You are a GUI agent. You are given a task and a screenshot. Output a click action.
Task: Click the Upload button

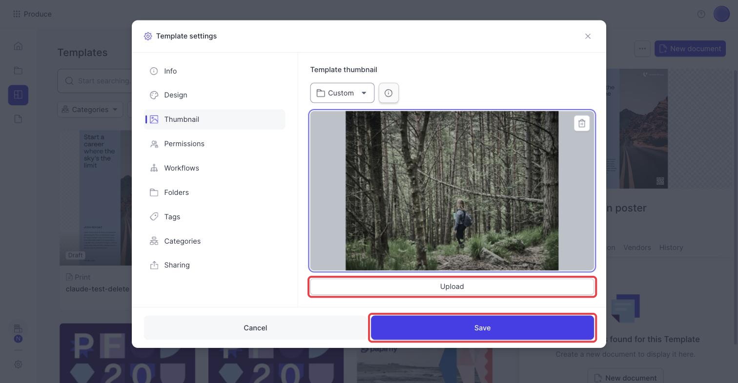coord(452,287)
